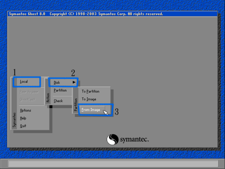
Task: Choose Help from the Symantec menu
Action: (x=23, y=118)
